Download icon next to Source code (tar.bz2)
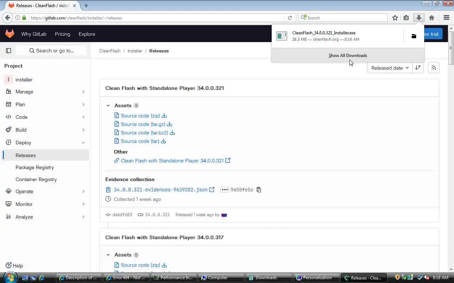The width and height of the screenshot is (454, 283). pyautogui.click(x=172, y=133)
